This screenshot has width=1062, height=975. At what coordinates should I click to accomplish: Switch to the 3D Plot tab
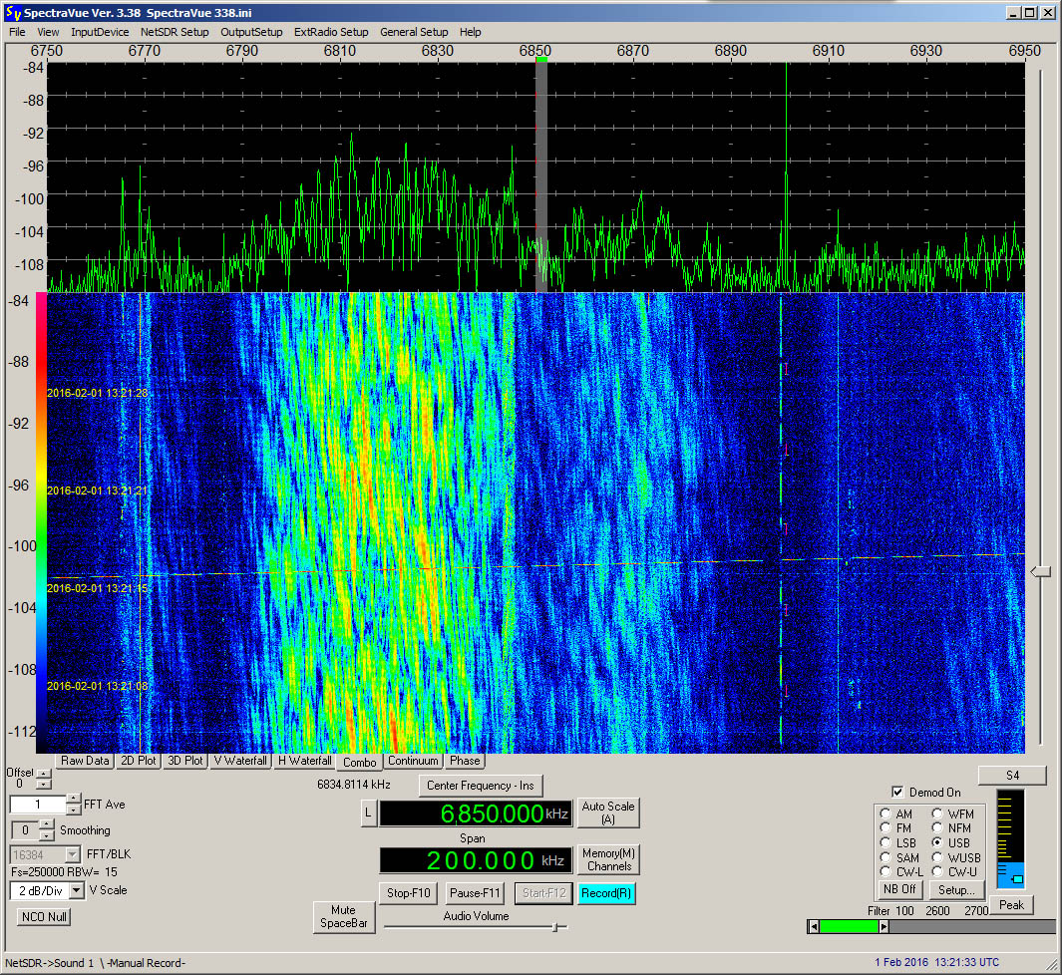[184, 761]
